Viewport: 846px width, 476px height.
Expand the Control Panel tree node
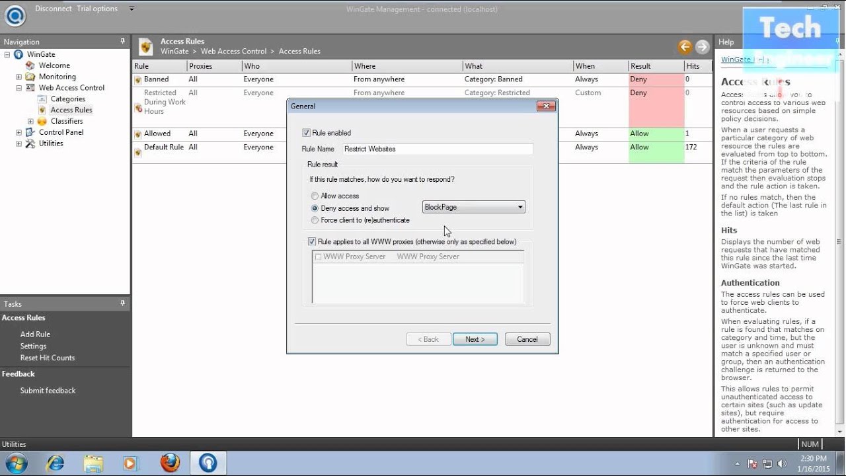click(x=19, y=132)
